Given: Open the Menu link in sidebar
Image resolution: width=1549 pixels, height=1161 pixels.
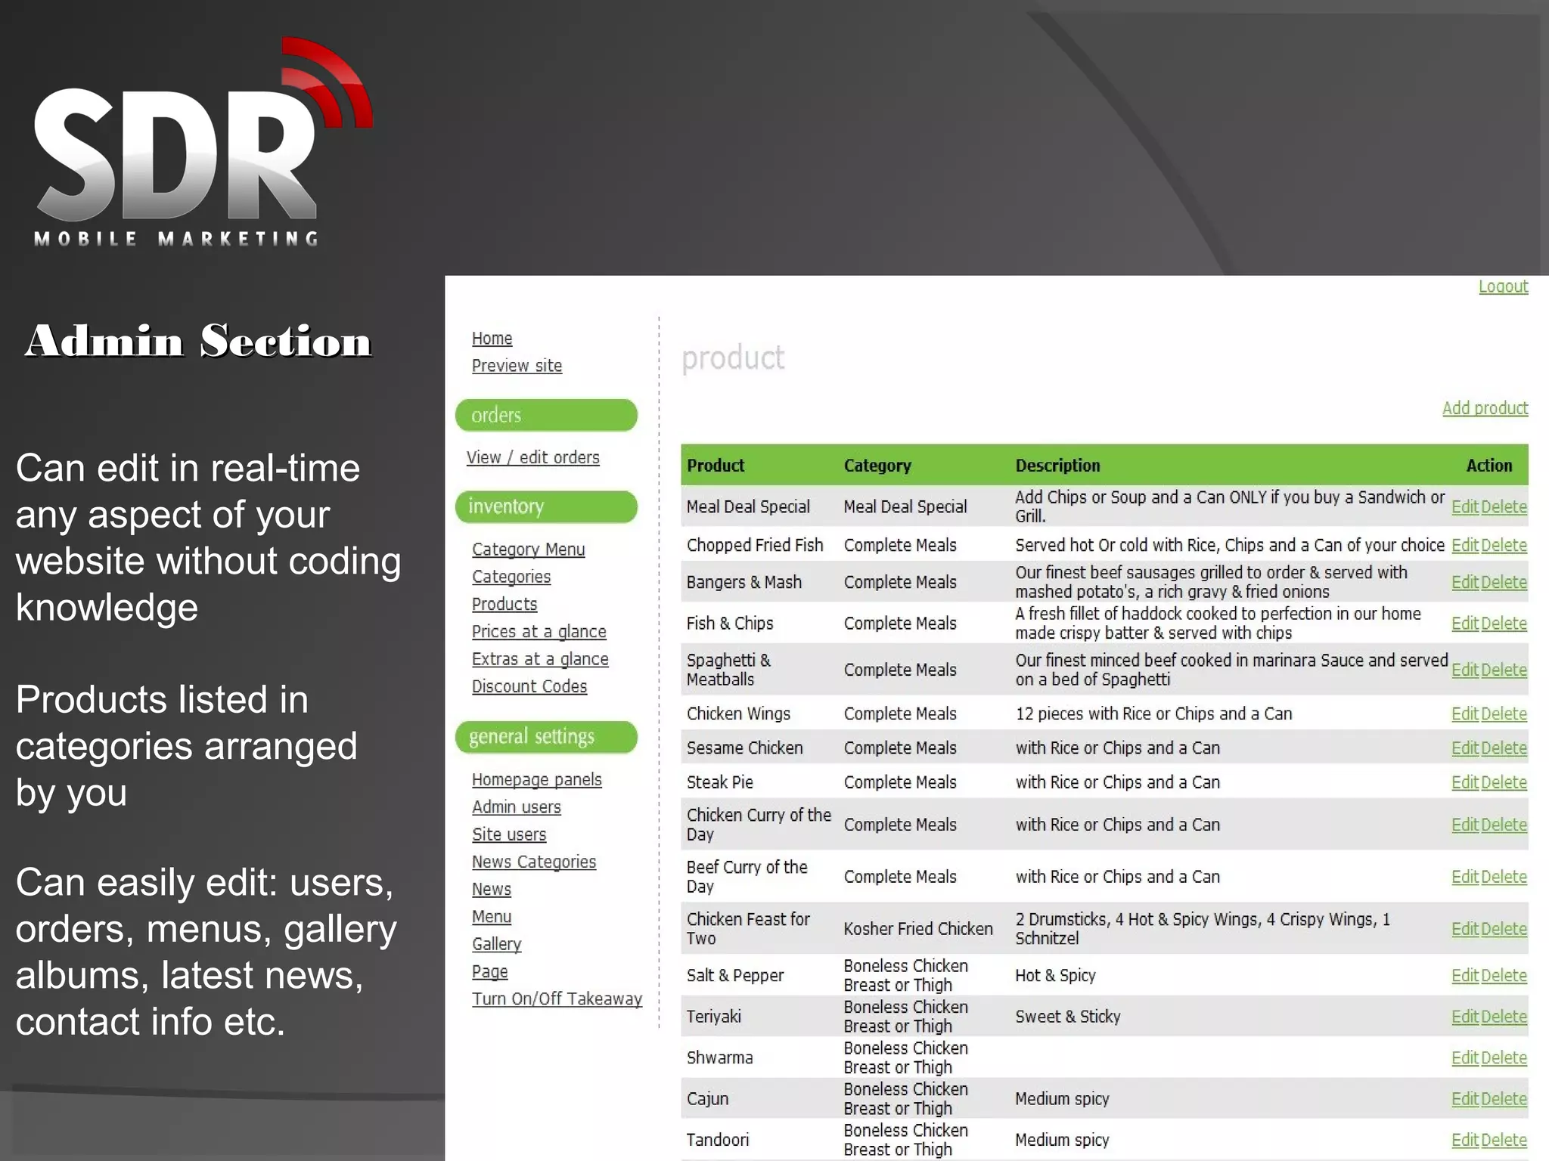Looking at the screenshot, I should point(491,917).
